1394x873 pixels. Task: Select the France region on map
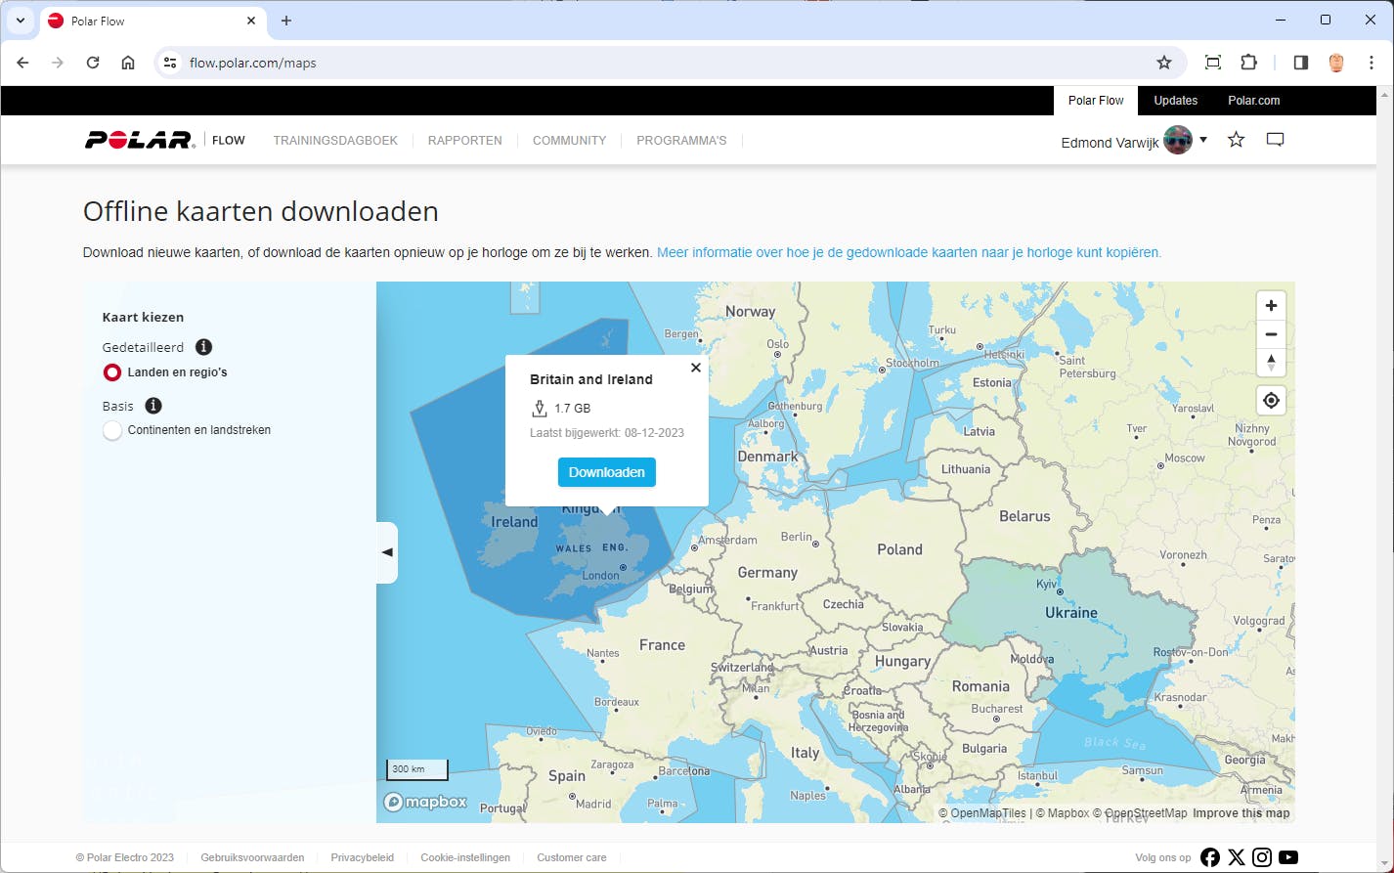(x=662, y=645)
